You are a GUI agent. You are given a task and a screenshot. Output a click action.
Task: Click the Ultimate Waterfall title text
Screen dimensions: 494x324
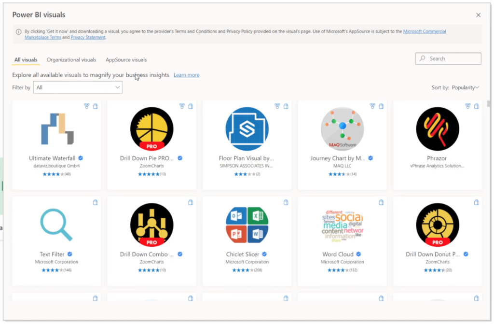52,158
